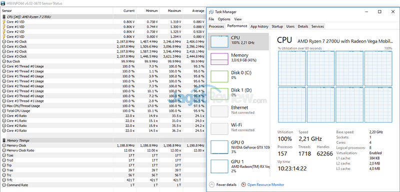Click the clock icon for Core #2 Clock
Viewport: 400px width, 192px height.
4,51
